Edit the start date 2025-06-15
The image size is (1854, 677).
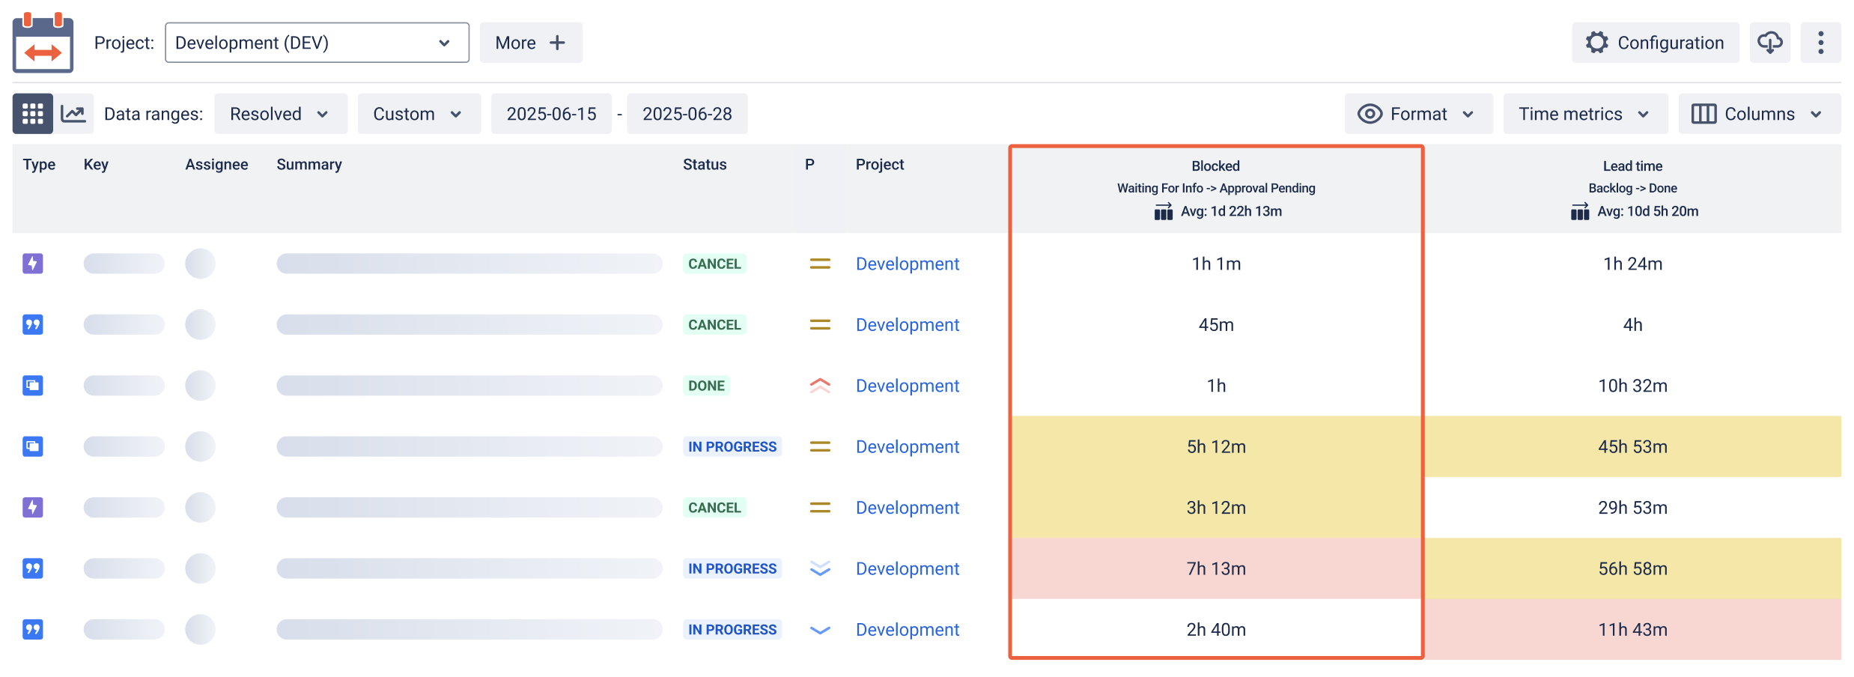[x=551, y=114]
